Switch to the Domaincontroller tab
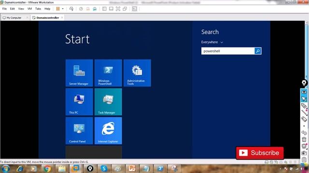 [x=48, y=18]
